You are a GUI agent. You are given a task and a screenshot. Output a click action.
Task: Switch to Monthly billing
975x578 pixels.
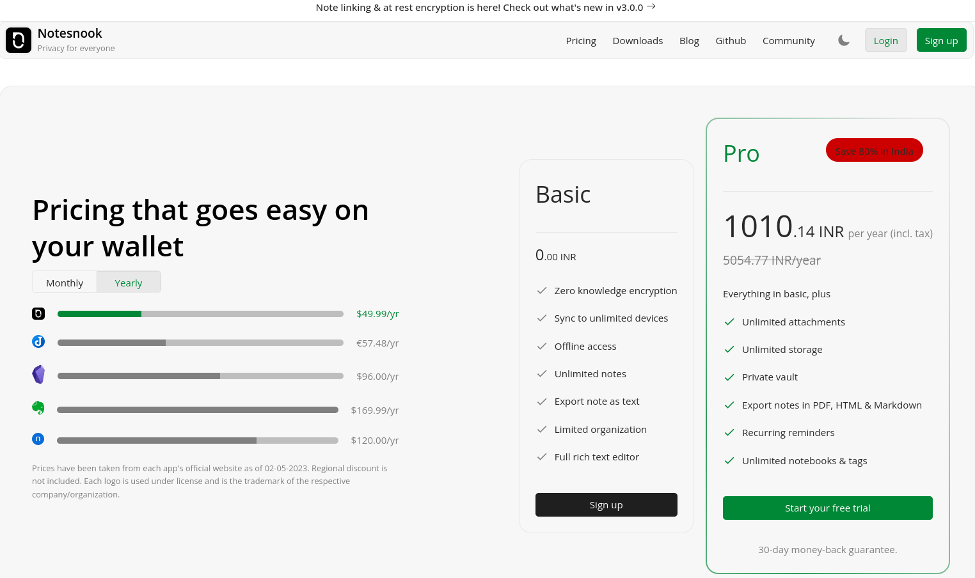pyautogui.click(x=64, y=282)
